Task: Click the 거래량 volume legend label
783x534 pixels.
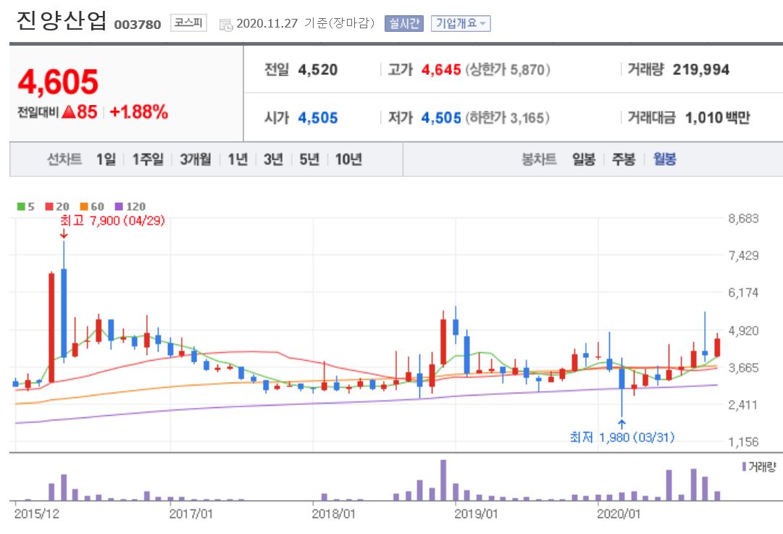Action: 759,467
